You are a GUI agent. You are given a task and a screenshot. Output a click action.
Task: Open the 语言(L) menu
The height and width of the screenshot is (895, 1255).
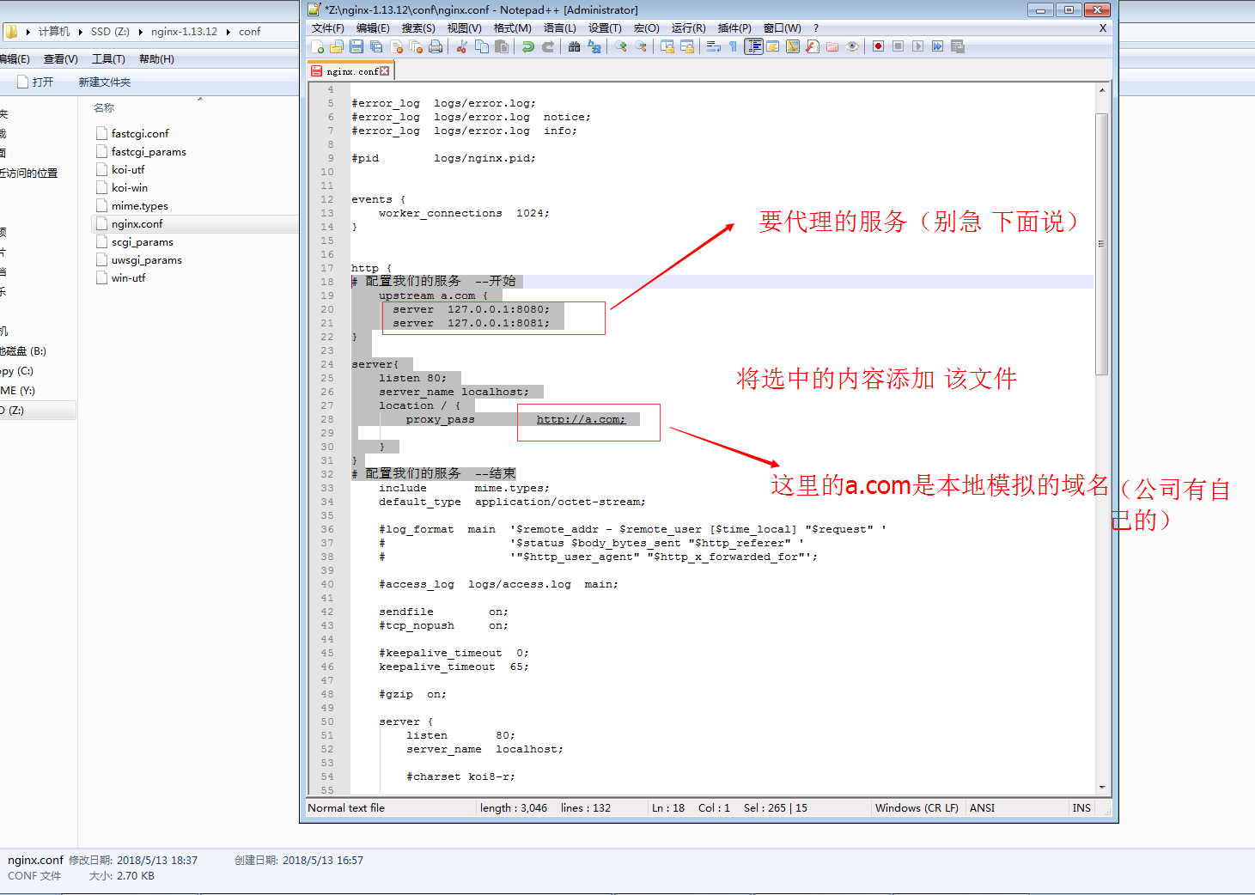click(x=560, y=28)
